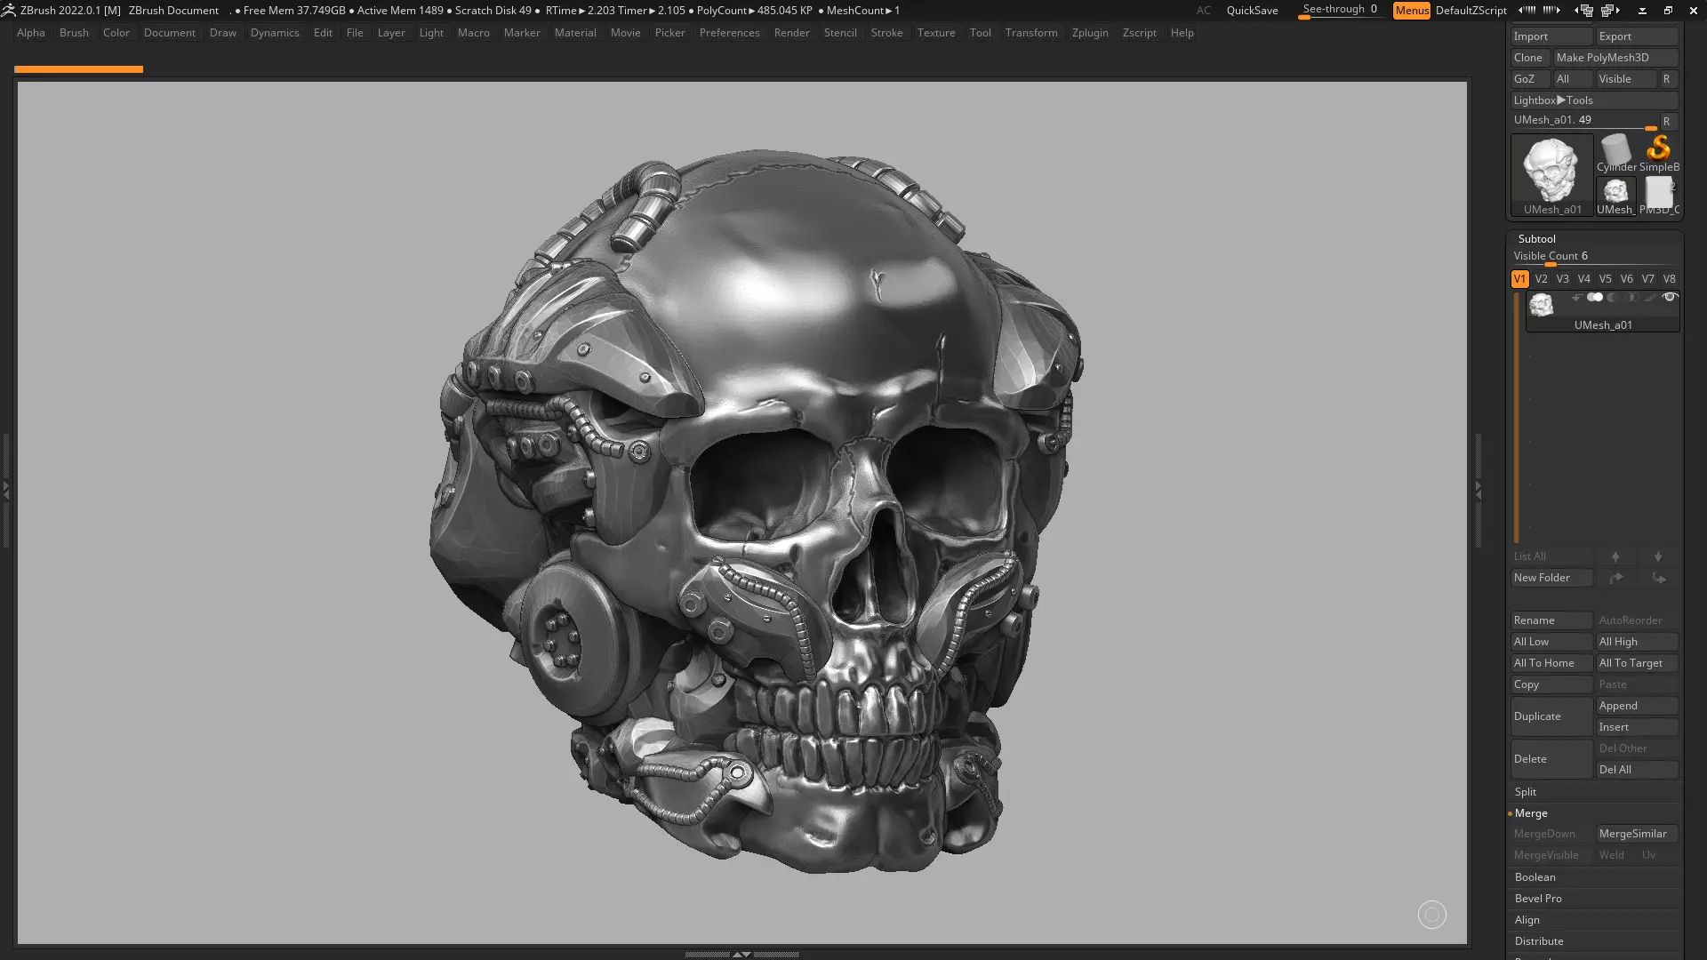Expand the Boolean section

pos(1535,877)
